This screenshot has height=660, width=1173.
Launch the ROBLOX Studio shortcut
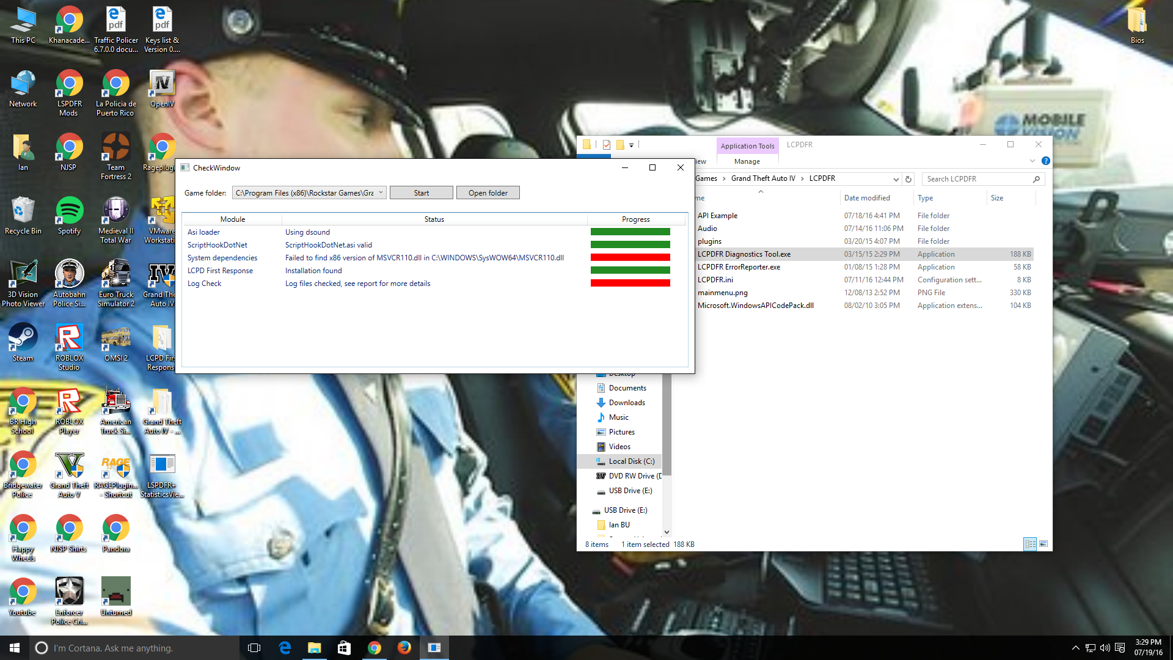point(69,338)
